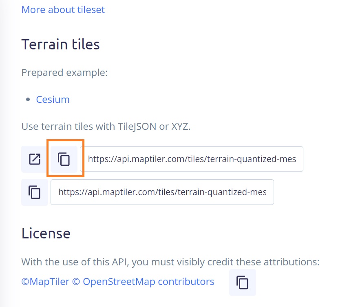The image size is (347, 307).
Task: Copy the second terrain tiles URL
Action: click(35, 192)
